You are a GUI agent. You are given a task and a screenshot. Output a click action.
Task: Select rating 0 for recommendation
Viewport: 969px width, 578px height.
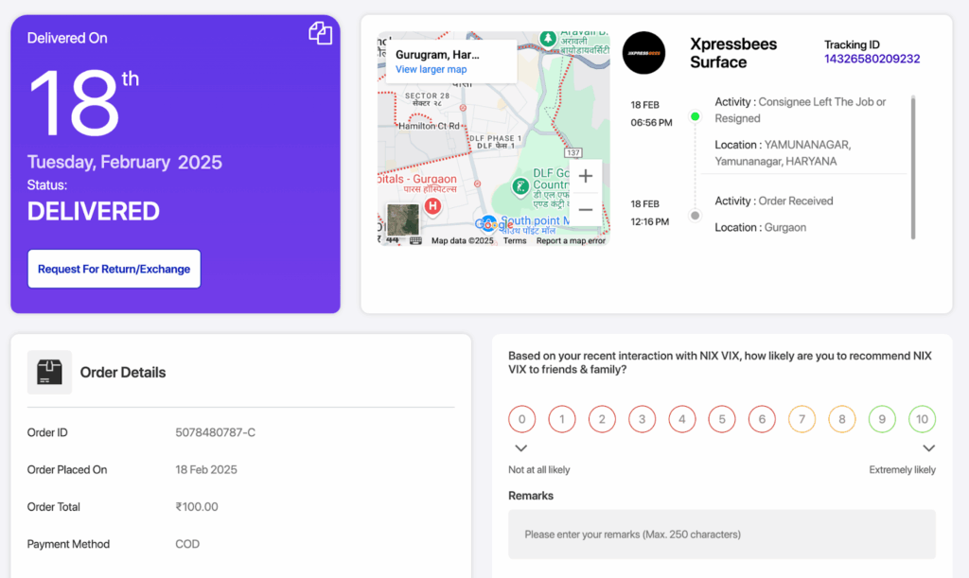tap(521, 418)
